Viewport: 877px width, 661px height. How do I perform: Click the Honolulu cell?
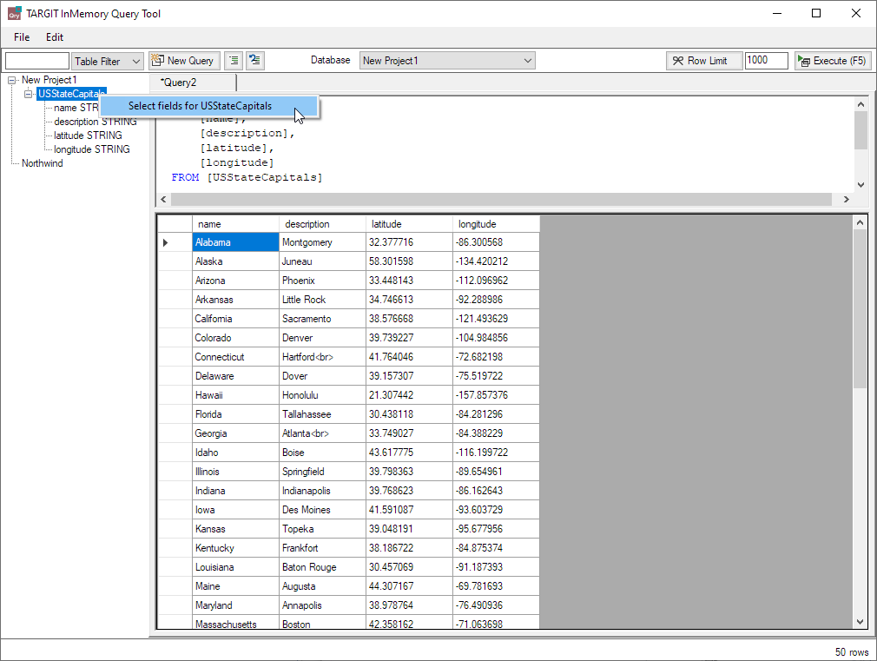click(x=322, y=395)
